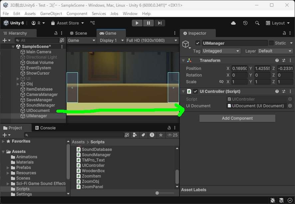Image resolution: width=295 pixels, height=204 pixels.
Task: Click the Add Component button
Action: pos(237,118)
